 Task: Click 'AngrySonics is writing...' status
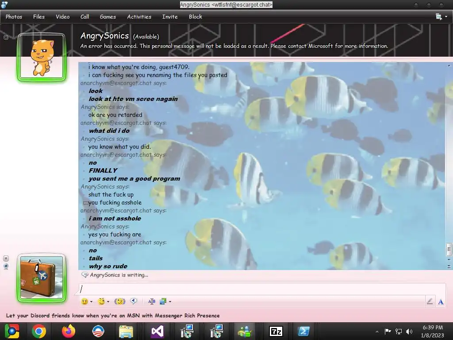[119, 275]
